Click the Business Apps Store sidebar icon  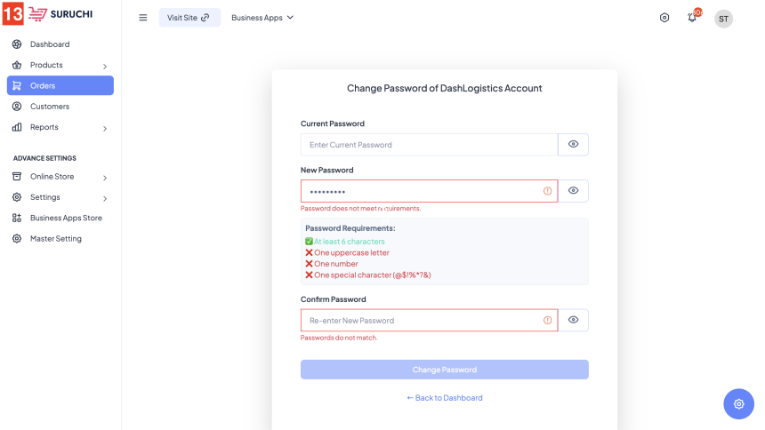click(x=17, y=218)
